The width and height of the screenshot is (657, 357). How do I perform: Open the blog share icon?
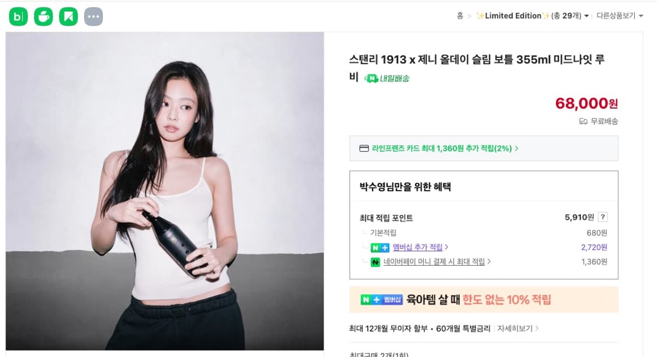tap(18, 17)
